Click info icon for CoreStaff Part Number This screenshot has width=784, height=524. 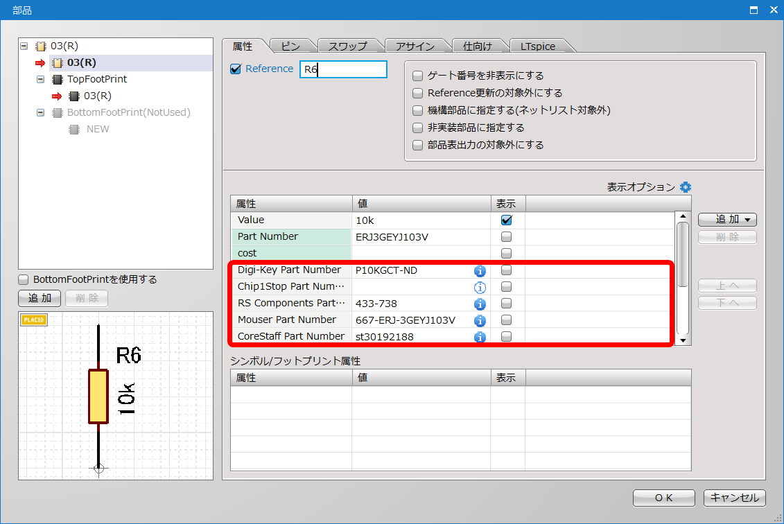pyautogui.click(x=480, y=337)
